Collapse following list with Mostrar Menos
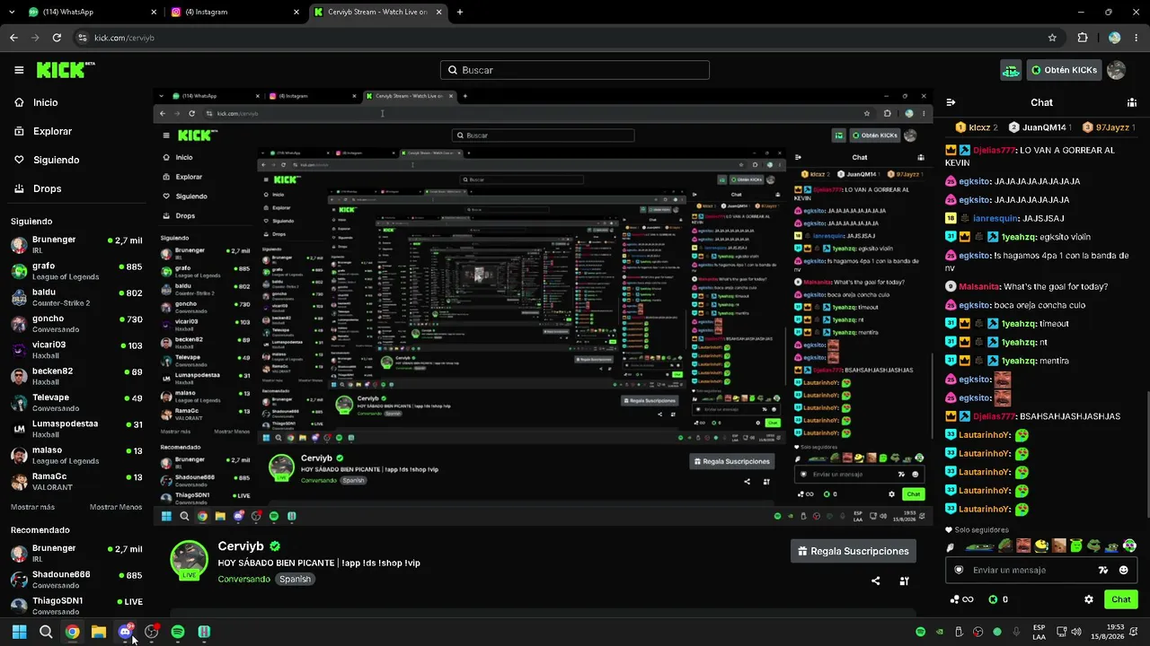1150x646 pixels. tap(116, 507)
